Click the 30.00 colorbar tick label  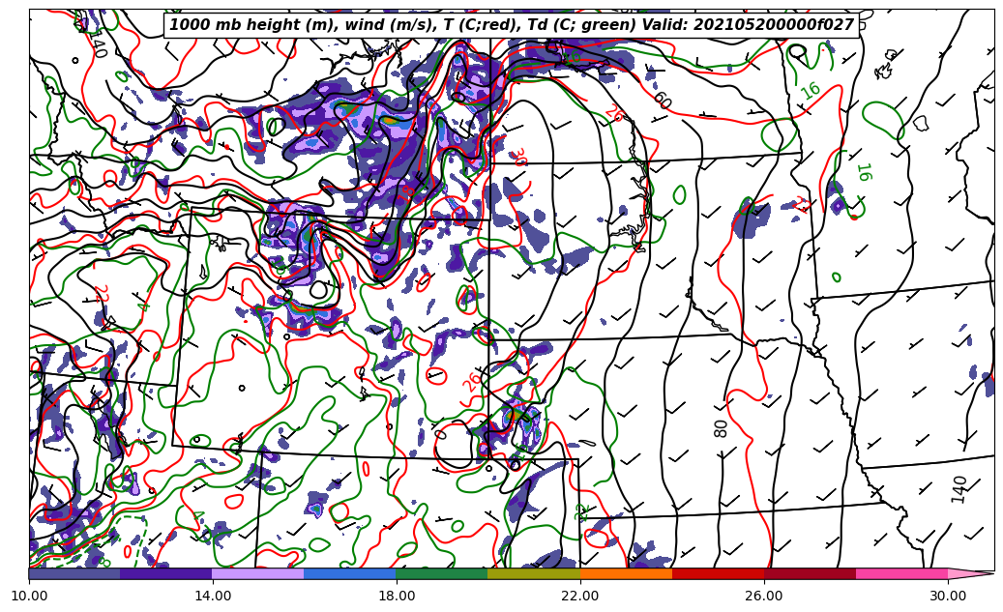tap(948, 597)
